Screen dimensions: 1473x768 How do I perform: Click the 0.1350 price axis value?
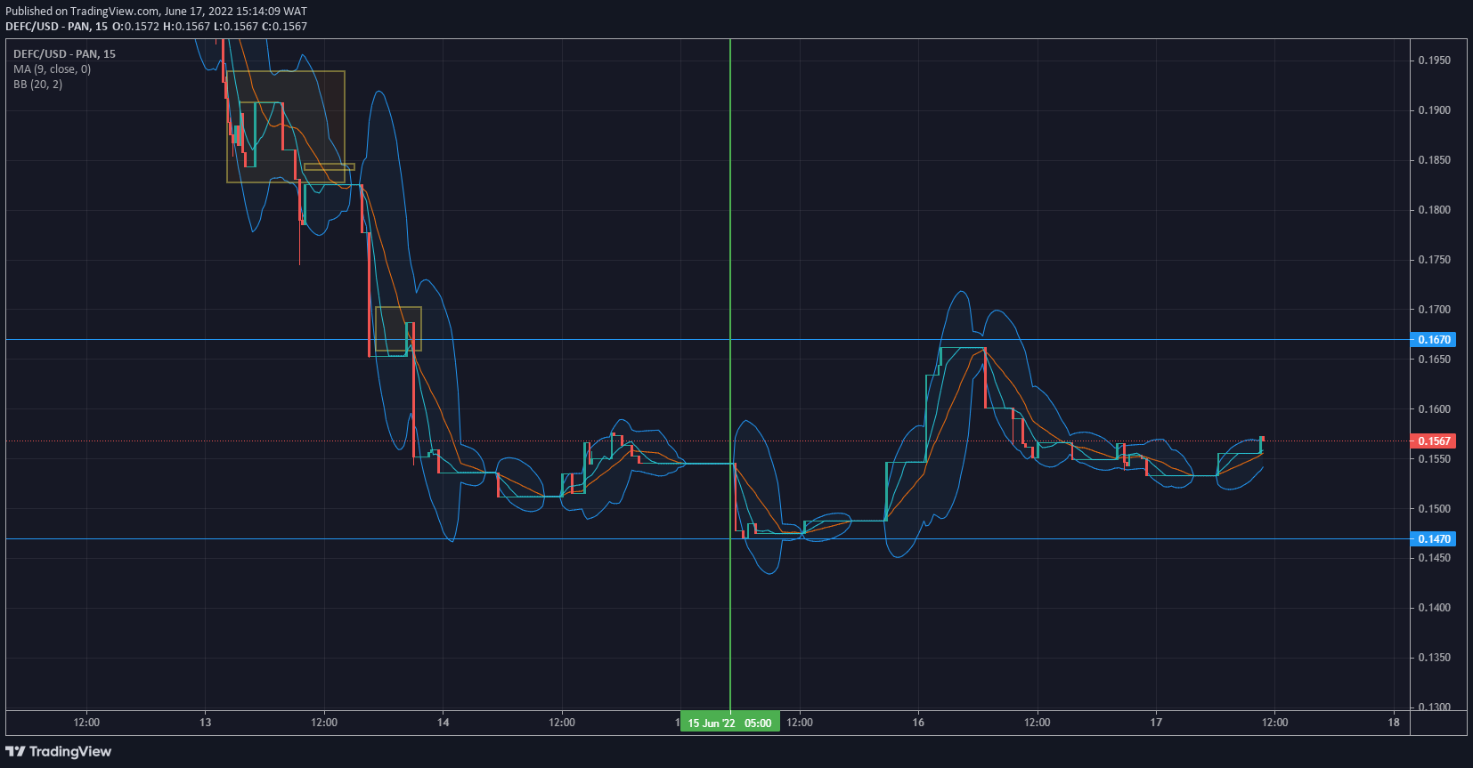[1435, 658]
